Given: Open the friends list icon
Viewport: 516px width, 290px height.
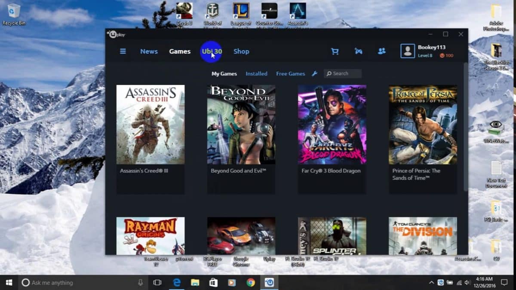Looking at the screenshot, I should (x=382, y=51).
